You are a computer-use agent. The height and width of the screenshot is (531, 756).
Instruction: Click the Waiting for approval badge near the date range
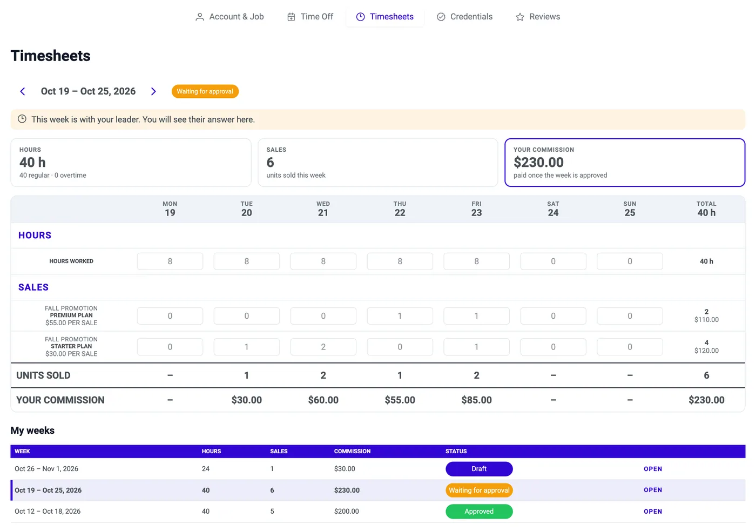coord(205,91)
